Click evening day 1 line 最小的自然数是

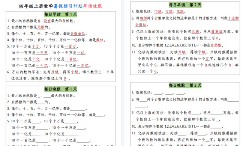coord(41,96)
